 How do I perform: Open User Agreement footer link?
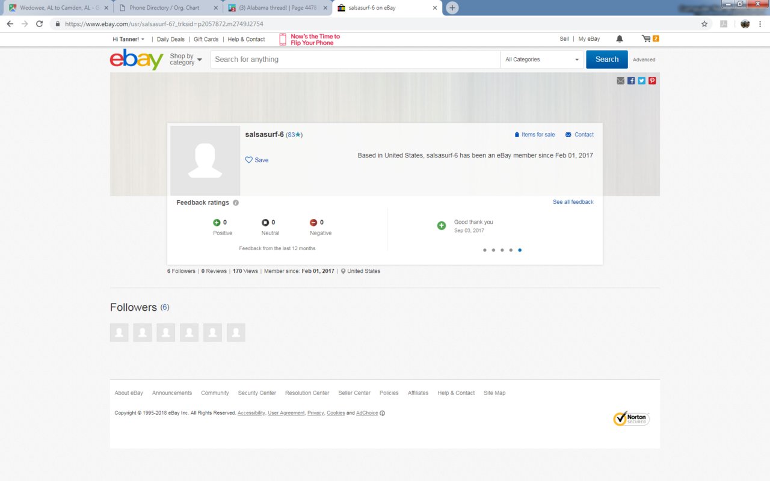(286, 413)
